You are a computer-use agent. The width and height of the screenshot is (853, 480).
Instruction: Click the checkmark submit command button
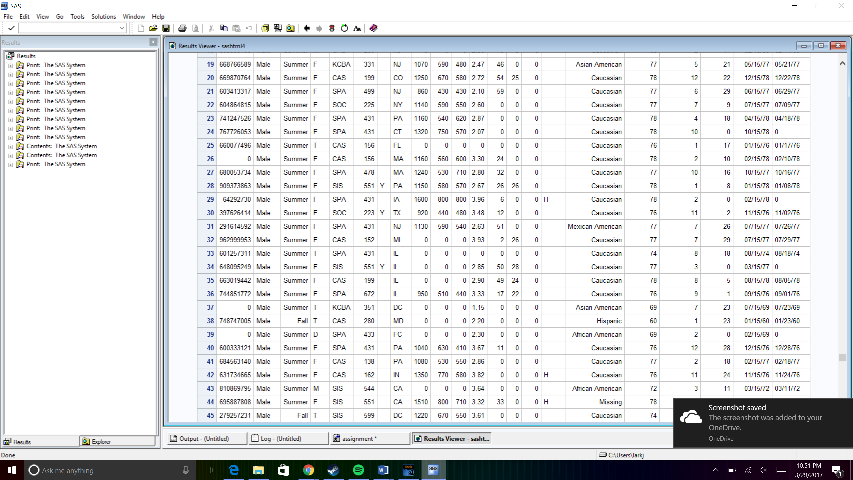pyautogui.click(x=11, y=28)
